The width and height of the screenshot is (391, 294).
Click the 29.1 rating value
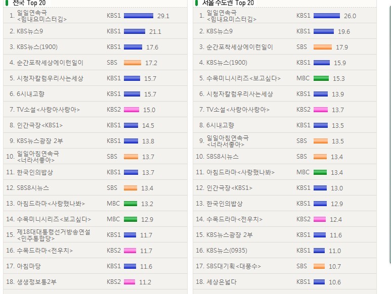click(163, 16)
